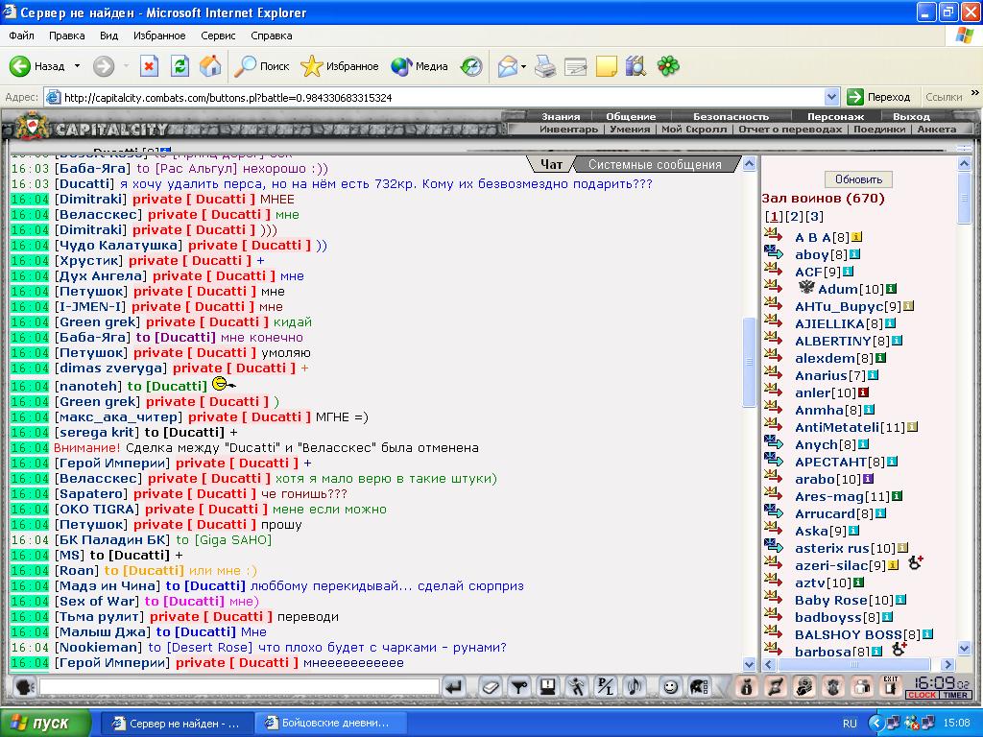The width and height of the screenshot is (983, 737).
Task: Open the Инвентарь link
Action: click(568, 130)
